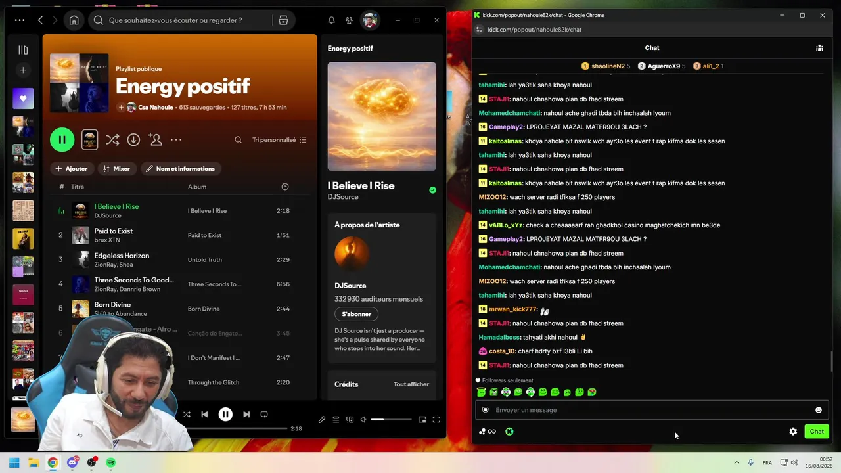Image resolution: width=841 pixels, height=473 pixels.
Task: Click the Mixer button
Action: 116,169
